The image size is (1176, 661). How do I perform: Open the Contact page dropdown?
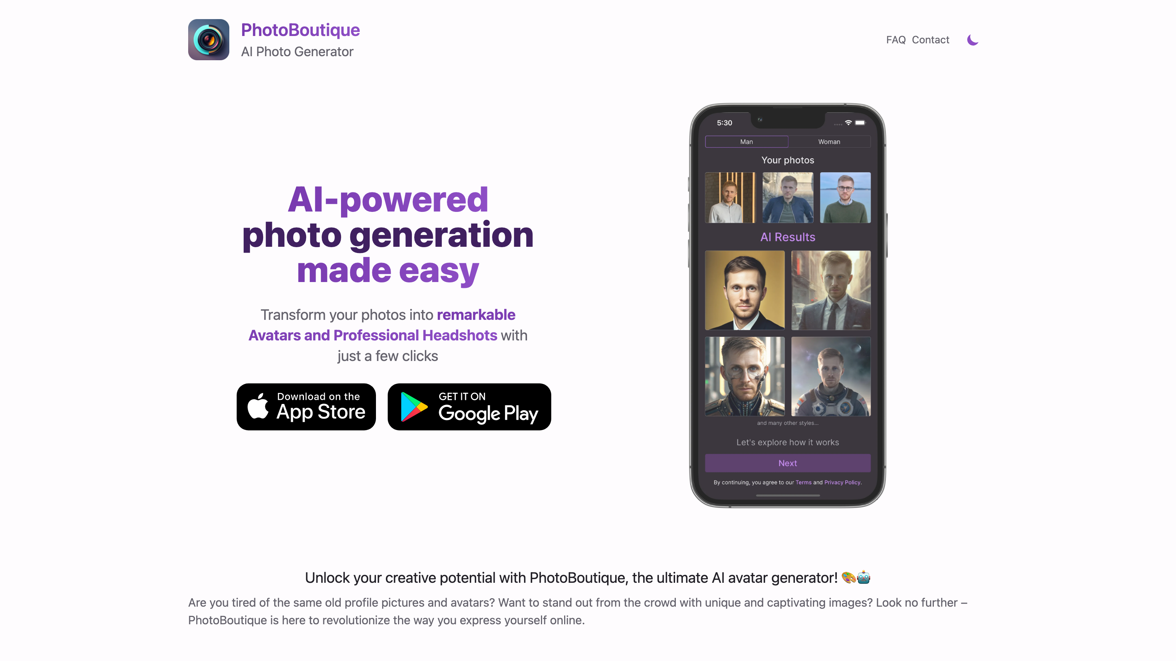tap(930, 40)
